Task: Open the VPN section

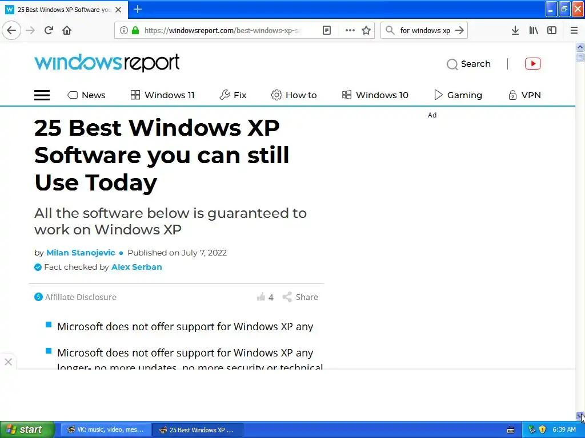Action: click(524, 95)
